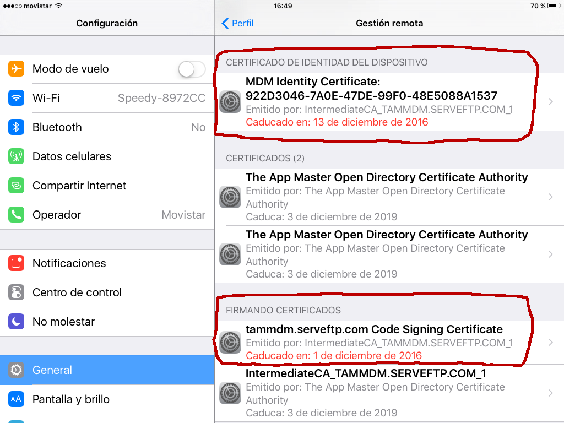Tap the General gear icon
Screen dimensions: 564x423
point(16,370)
